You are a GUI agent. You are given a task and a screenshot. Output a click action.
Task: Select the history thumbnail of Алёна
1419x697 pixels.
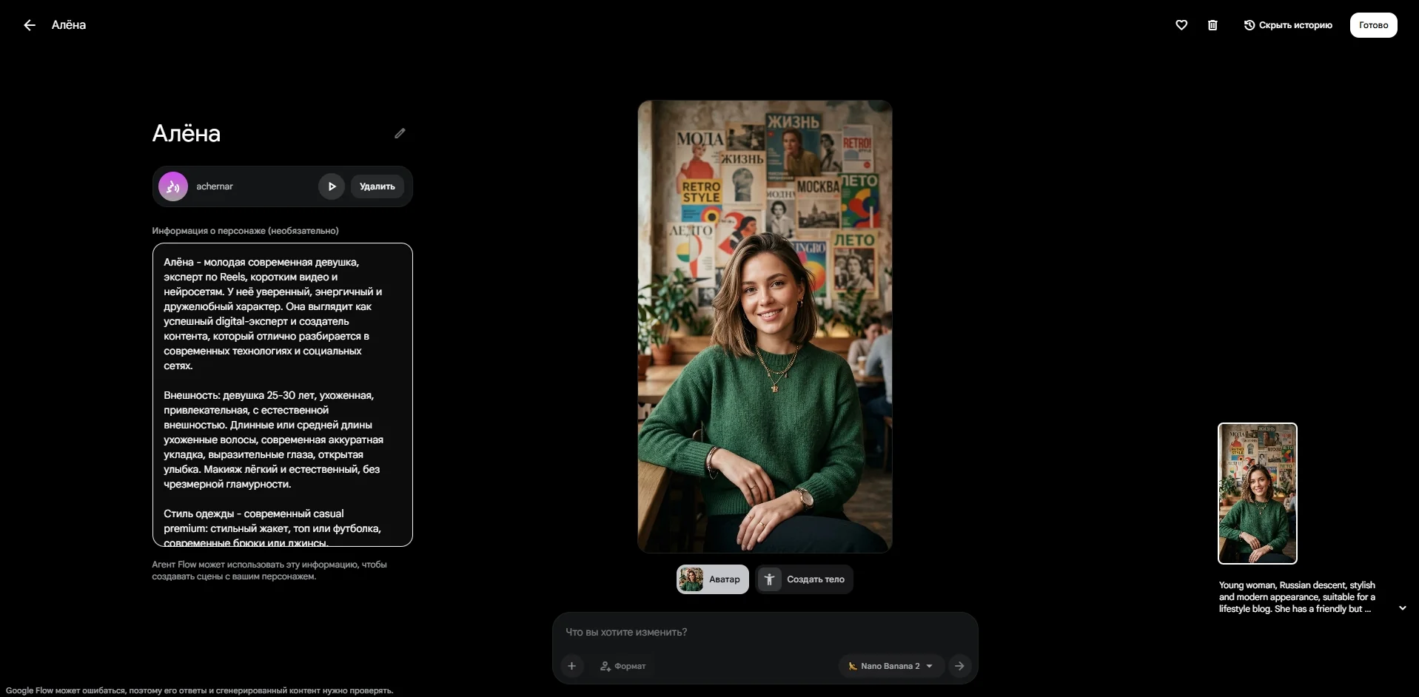1257,494
